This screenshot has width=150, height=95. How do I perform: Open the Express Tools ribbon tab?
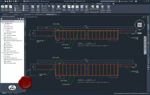click(107, 4)
